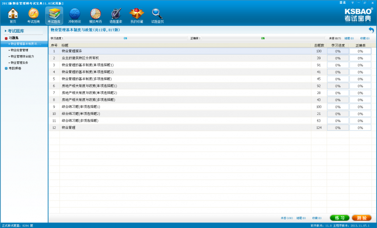
Task: Collapse the 习题集 tree node
Action: (6, 38)
